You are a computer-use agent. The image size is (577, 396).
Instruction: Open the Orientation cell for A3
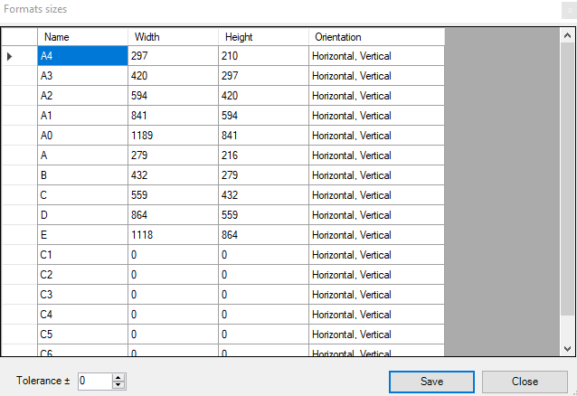tap(376, 76)
